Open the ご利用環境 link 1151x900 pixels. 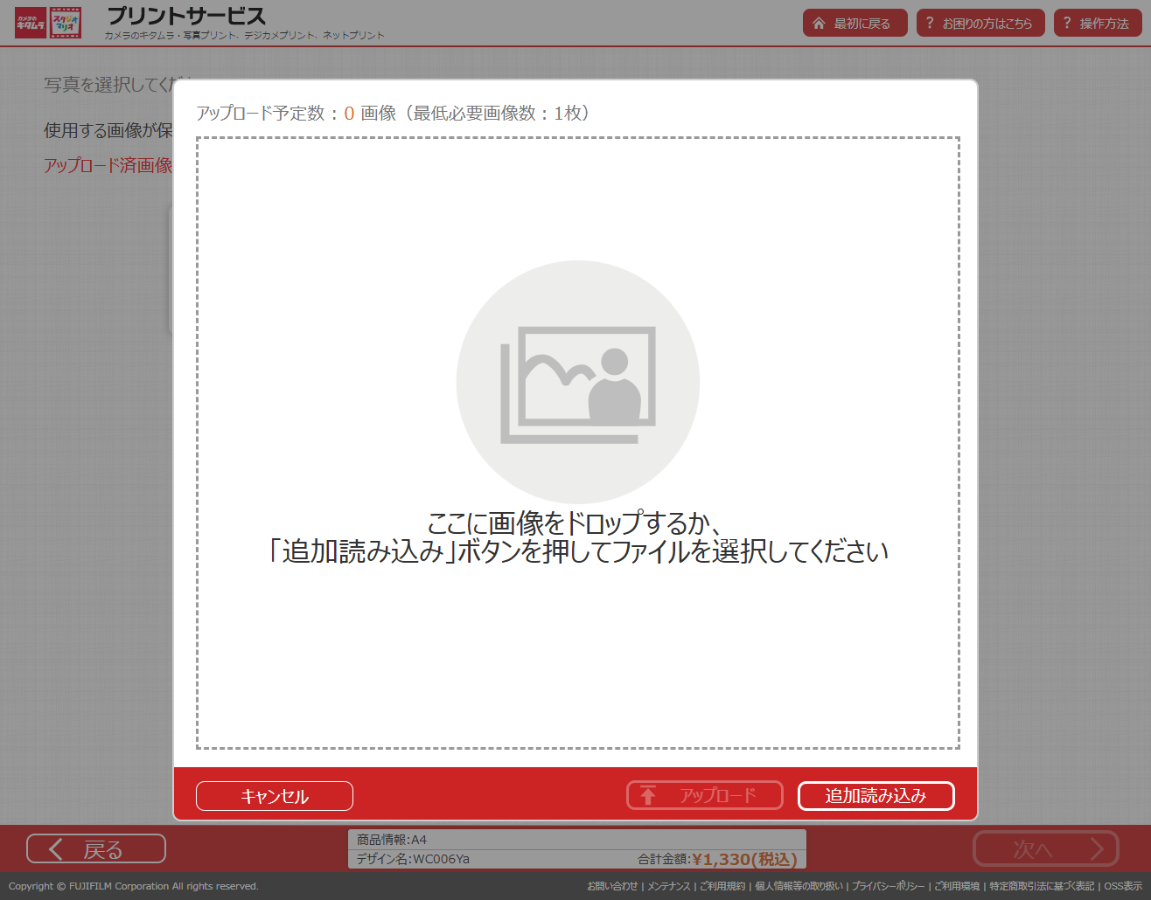pyautogui.click(x=959, y=886)
